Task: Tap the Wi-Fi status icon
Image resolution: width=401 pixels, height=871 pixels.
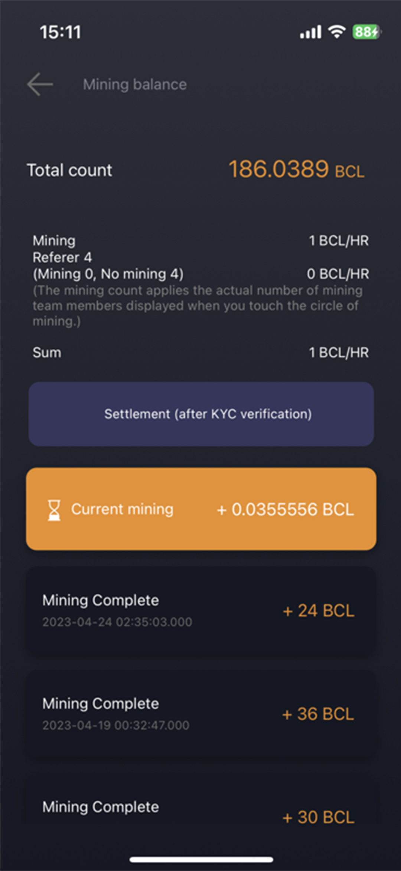Action: (337, 32)
